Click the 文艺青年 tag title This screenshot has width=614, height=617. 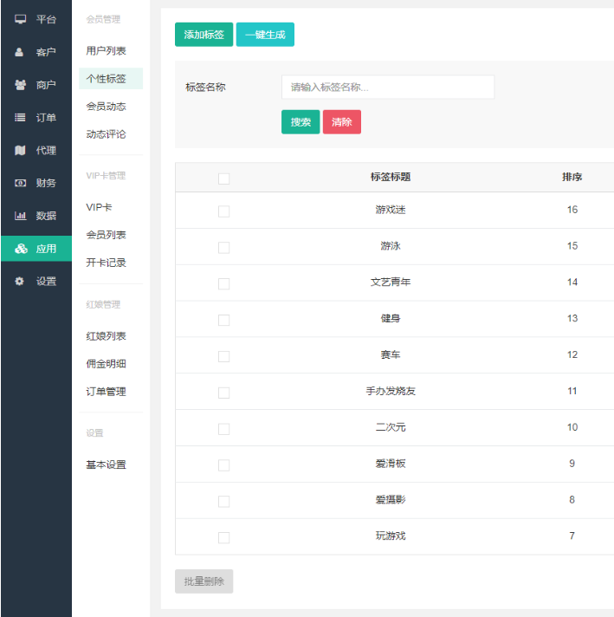[x=391, y=283]
